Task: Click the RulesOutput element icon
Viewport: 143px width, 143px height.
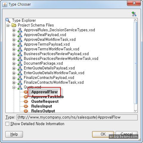Action: pos(26,111)
